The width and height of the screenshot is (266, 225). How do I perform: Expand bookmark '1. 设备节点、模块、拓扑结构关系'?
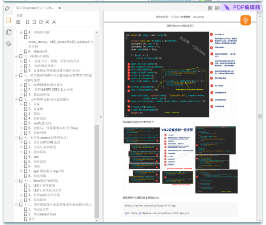click(21, 61)
